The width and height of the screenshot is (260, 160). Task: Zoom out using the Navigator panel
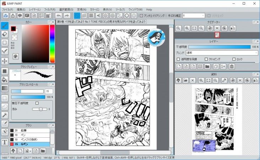[x=201, y=28]
